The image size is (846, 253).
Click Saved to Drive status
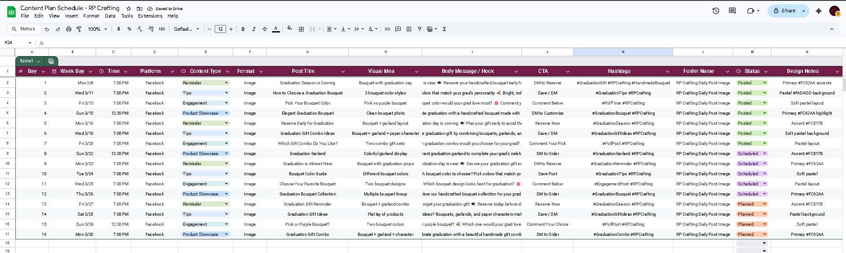coord(165,8)
